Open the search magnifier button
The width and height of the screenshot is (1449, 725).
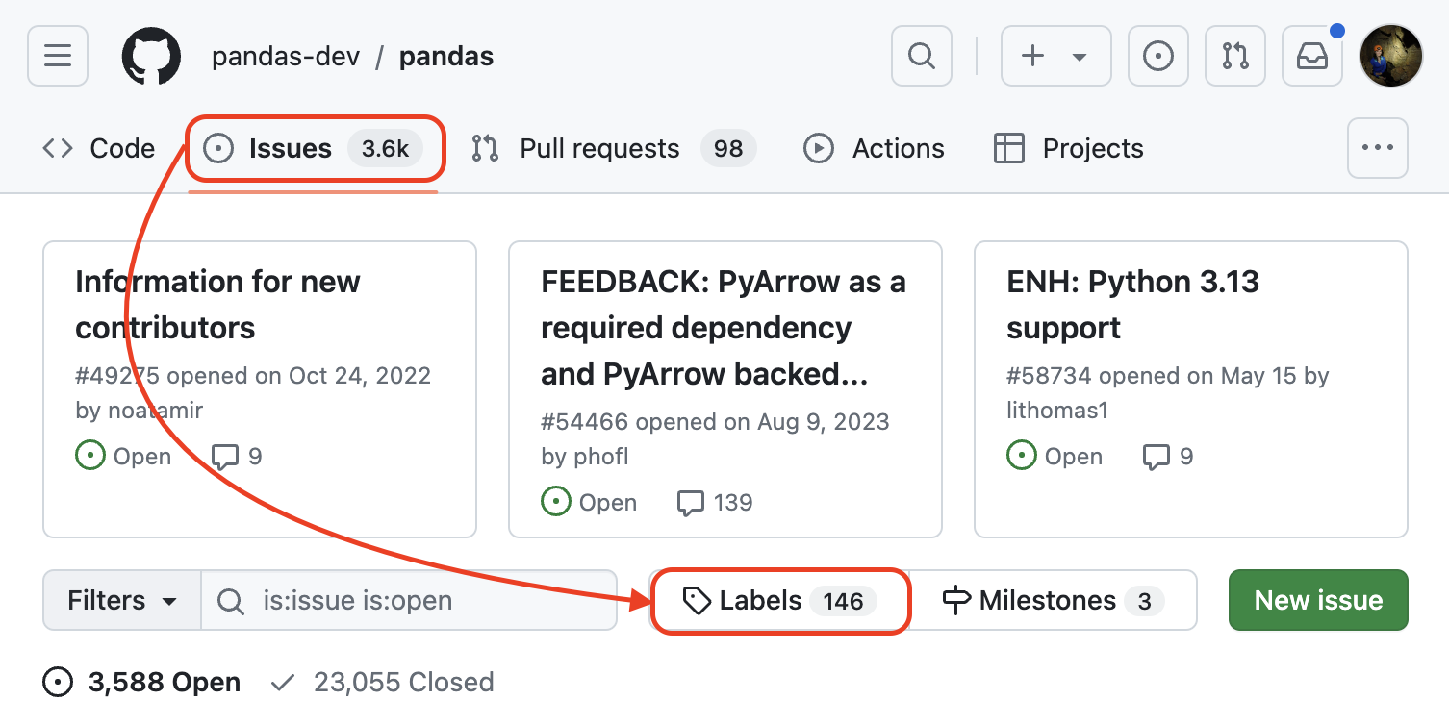[x=922, y=56]
